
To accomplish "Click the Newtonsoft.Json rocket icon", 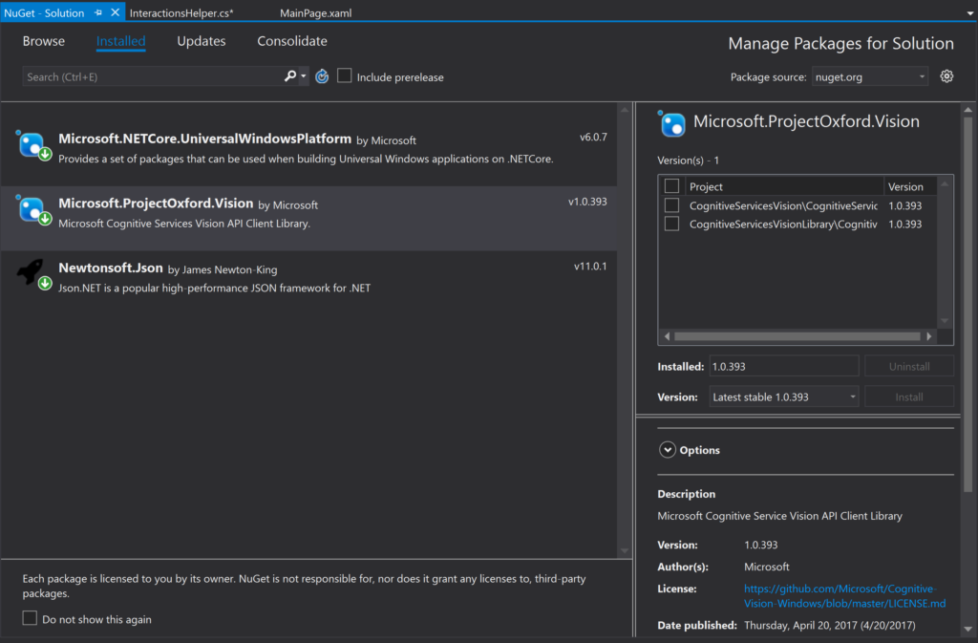I will 33,274.
